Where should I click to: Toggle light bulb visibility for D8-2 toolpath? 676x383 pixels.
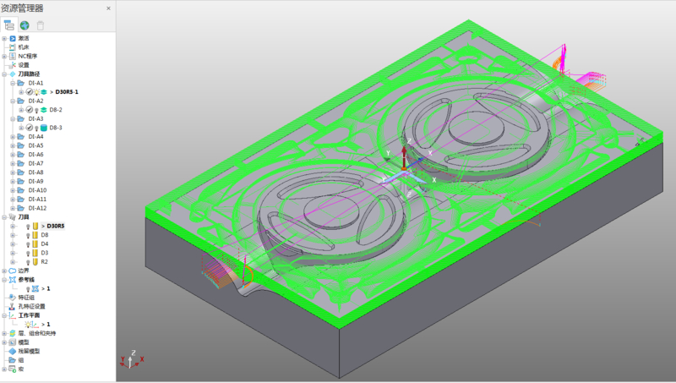point(36,110)
